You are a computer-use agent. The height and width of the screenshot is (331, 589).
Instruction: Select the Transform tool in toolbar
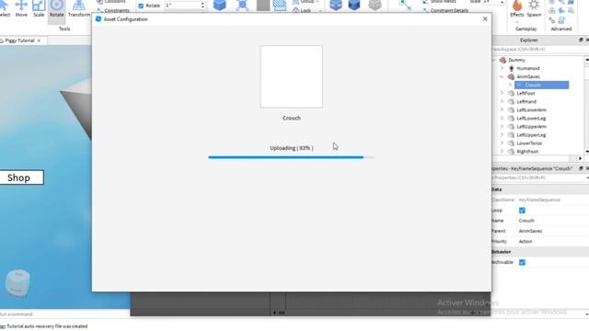coord(79,8)
